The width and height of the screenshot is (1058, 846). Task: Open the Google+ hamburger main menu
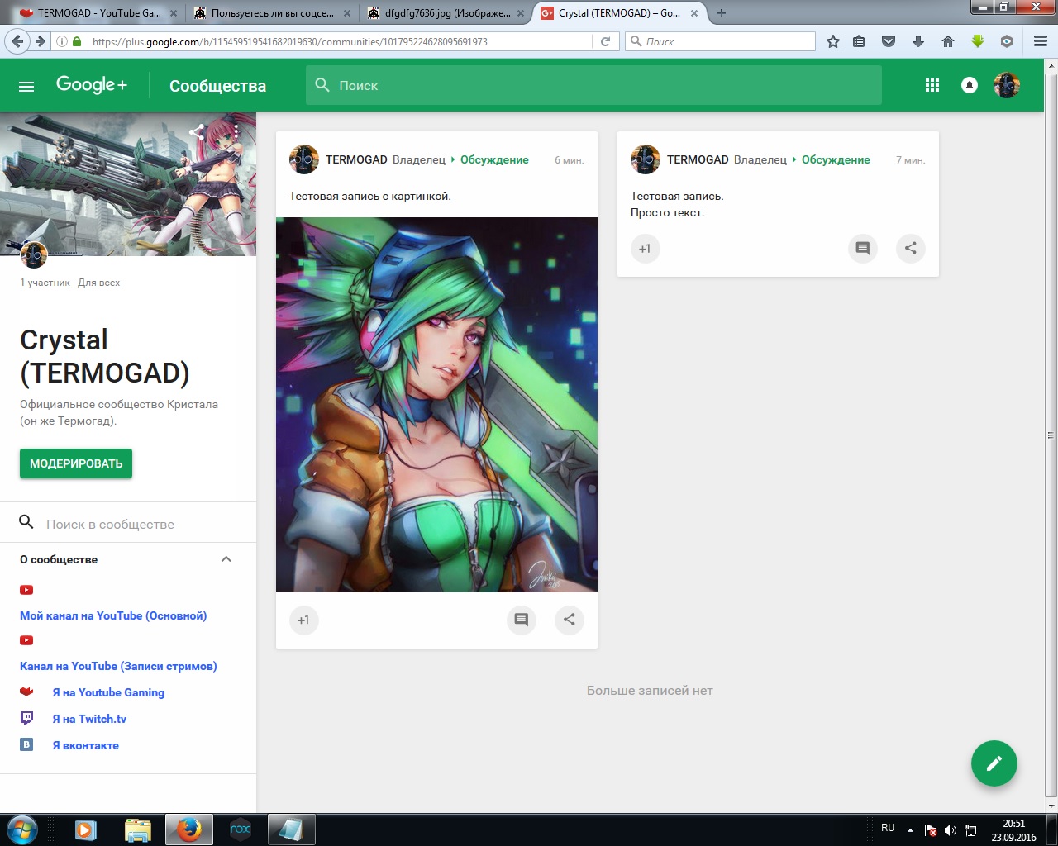[26, 86]
